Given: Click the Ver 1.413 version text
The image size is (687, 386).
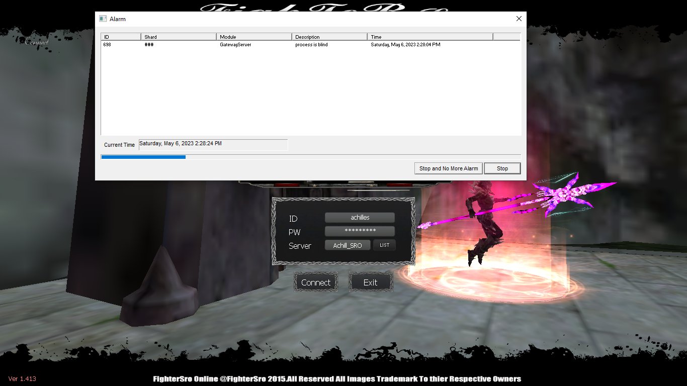Looking at the screenshot, I should 22,378.
